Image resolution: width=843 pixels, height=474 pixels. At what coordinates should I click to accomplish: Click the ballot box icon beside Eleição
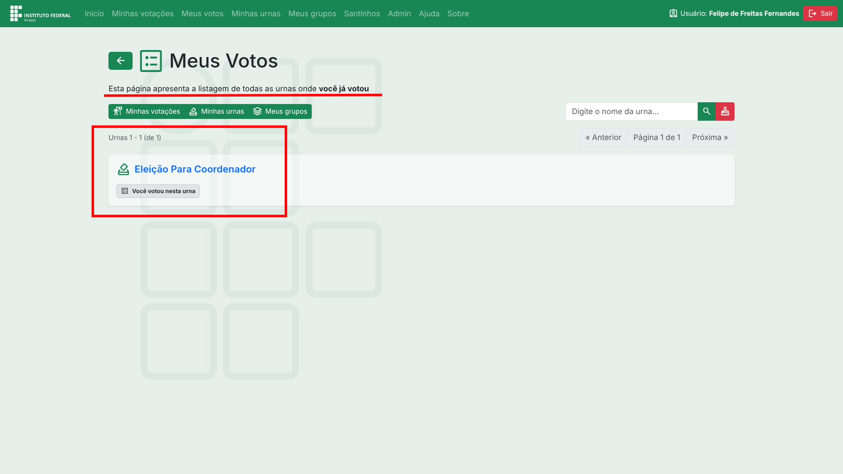pos(123,169)
